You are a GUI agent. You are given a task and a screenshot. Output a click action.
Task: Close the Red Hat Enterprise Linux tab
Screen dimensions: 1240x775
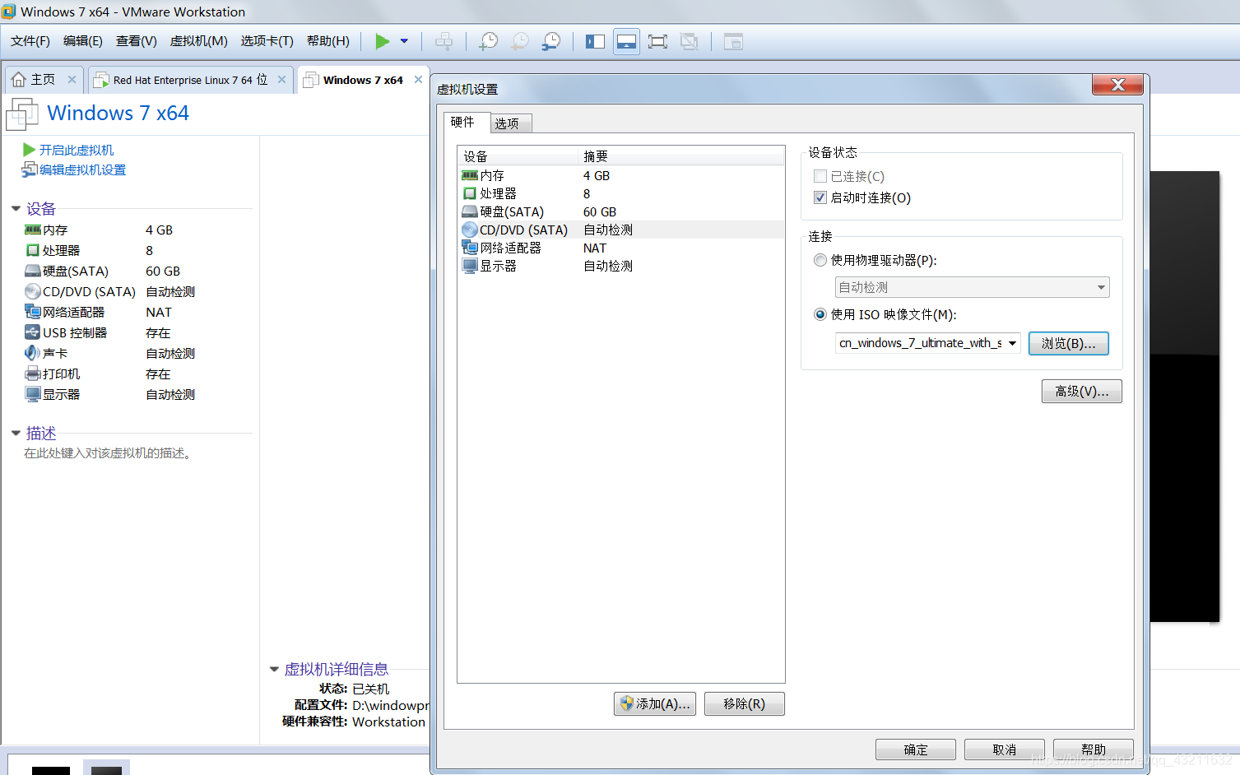(x=281, y=80)
